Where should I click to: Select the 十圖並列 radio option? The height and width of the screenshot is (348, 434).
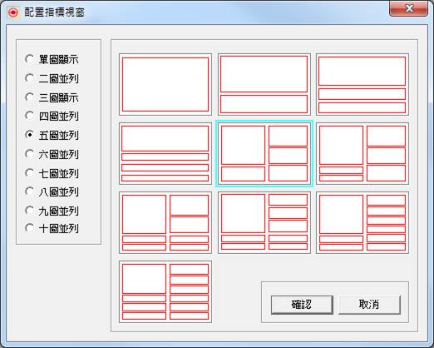coord(52,228)
